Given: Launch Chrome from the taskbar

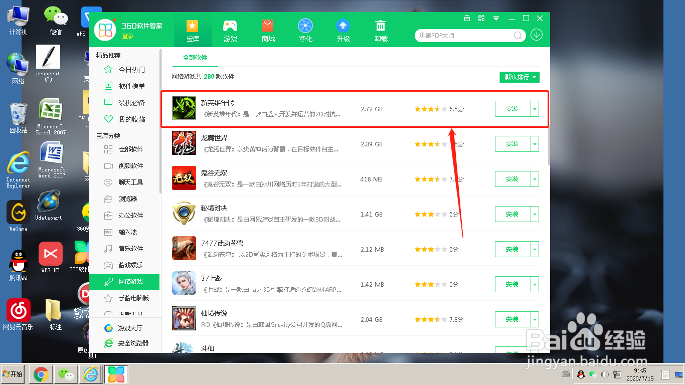Looking at the screenshot, I should pos(41,374).
